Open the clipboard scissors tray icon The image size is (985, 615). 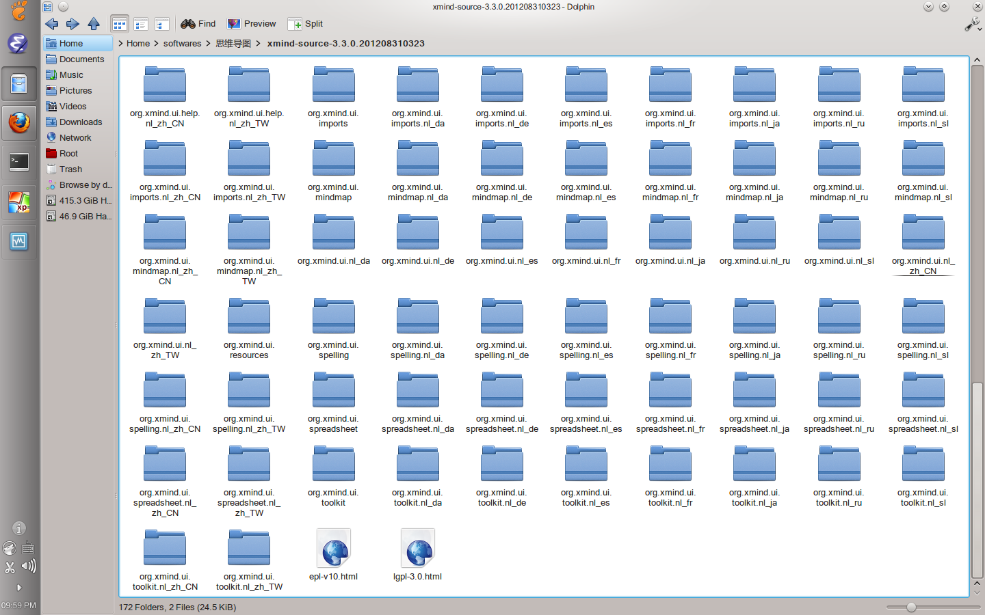(x=10, y=566)
